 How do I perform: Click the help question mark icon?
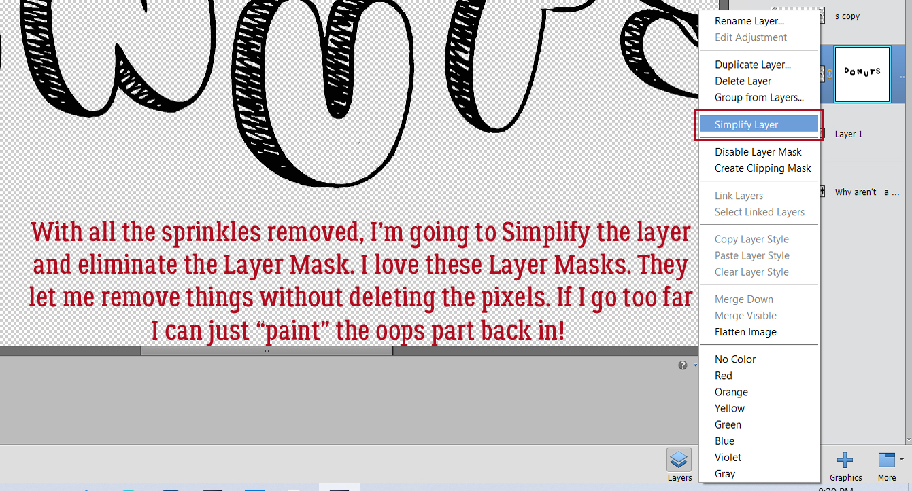(x=683, y=365)
